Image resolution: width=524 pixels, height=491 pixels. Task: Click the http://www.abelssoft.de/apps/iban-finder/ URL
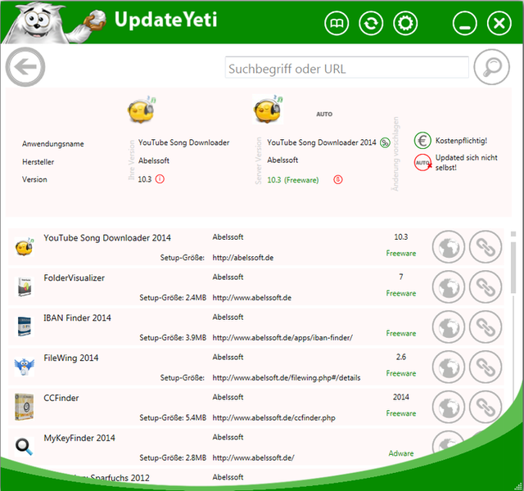point(282,338)
